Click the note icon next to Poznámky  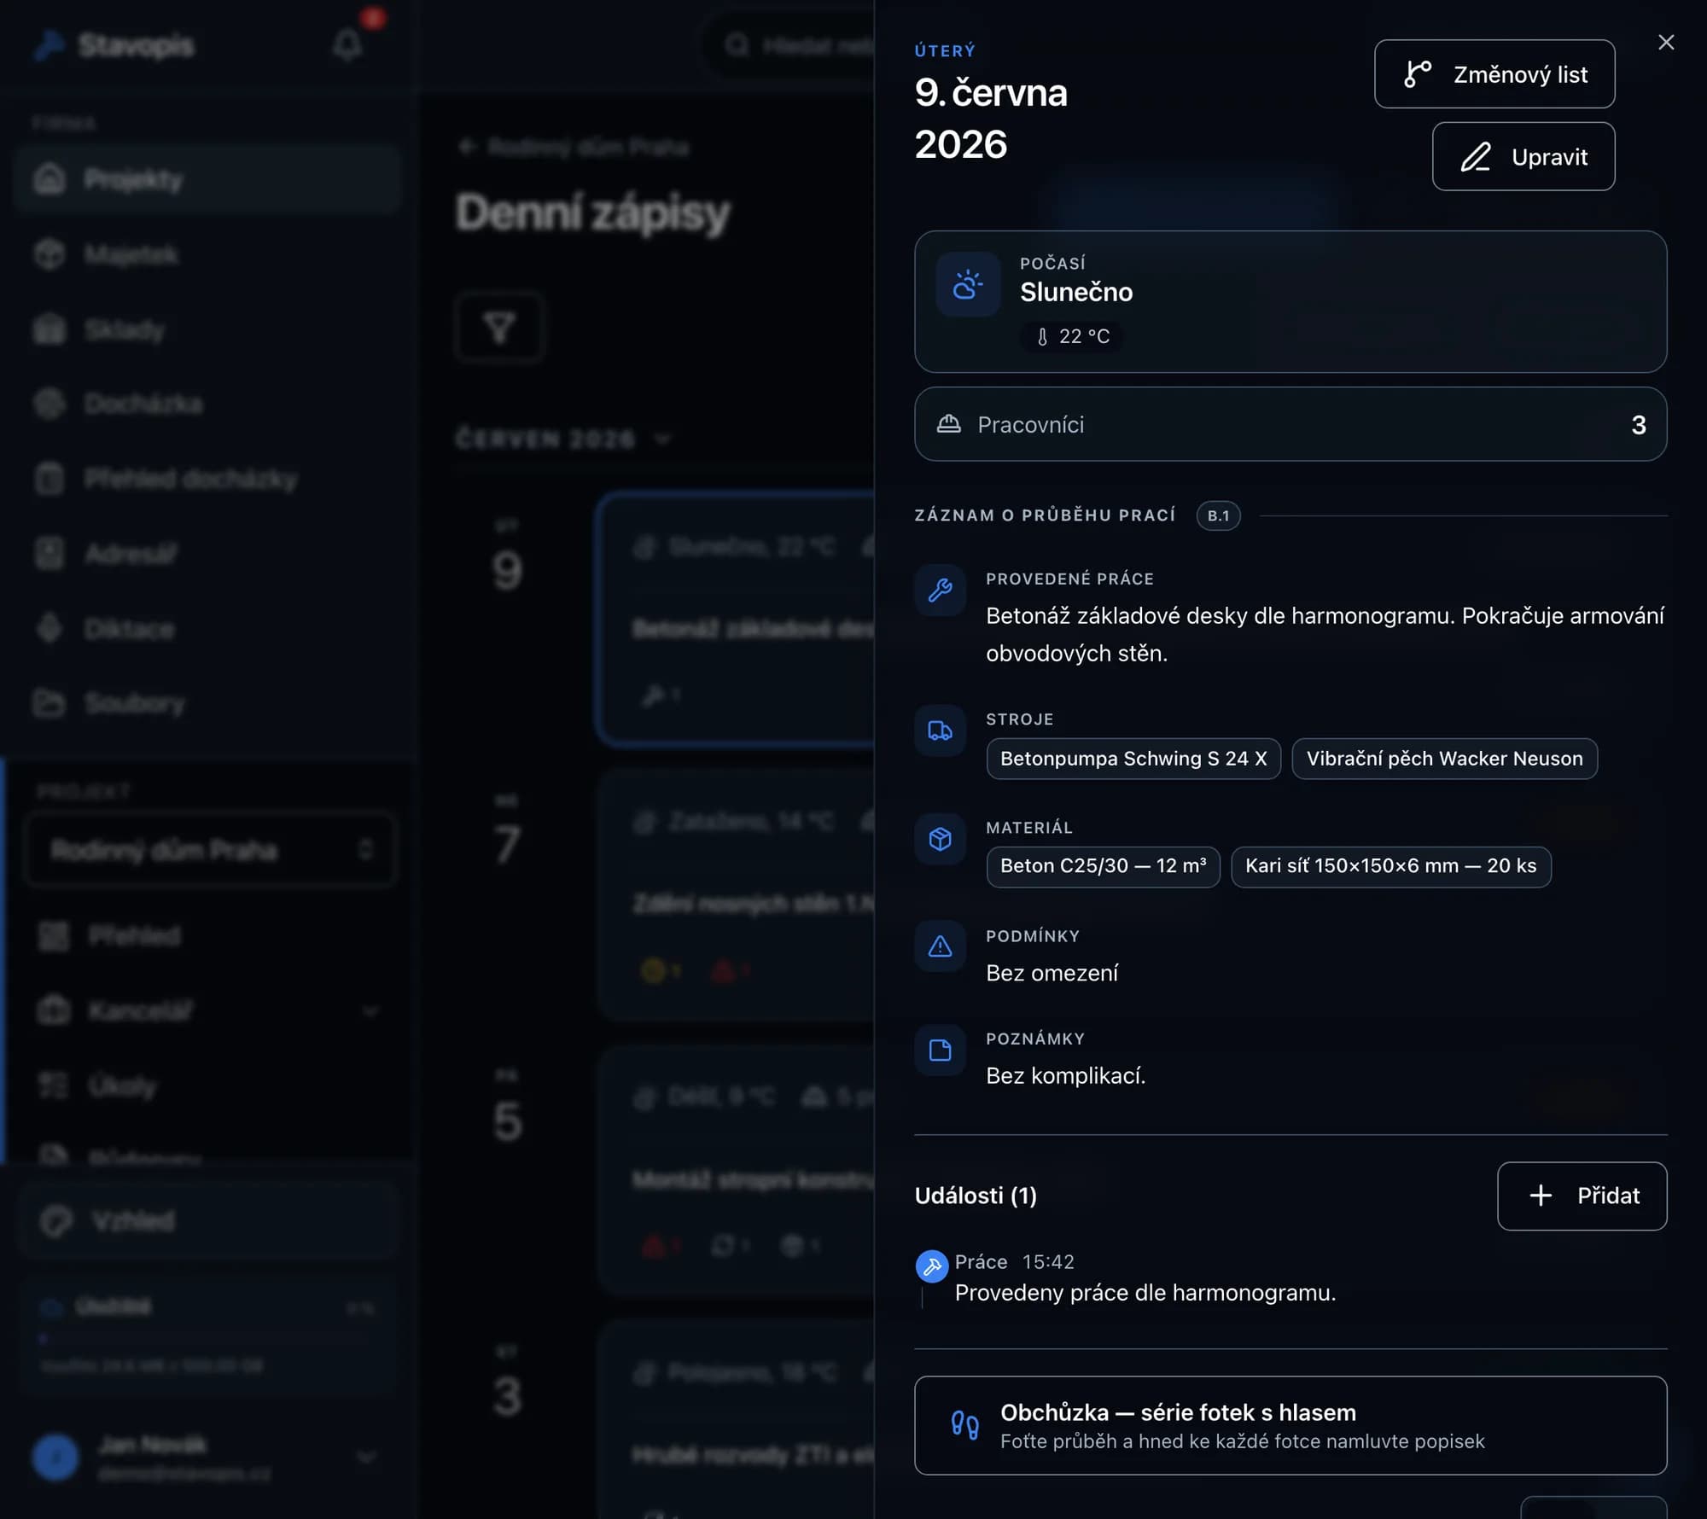(x=940, y=1050)
